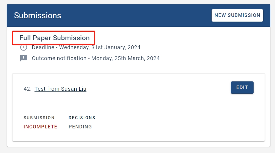The image size is (275, 153).
Task: Click the Submissions header title
Action: 38,16
